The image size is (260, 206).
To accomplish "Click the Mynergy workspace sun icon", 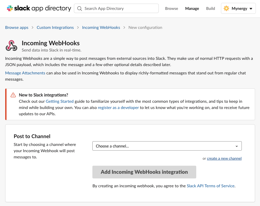I will [x=226, y=8].
